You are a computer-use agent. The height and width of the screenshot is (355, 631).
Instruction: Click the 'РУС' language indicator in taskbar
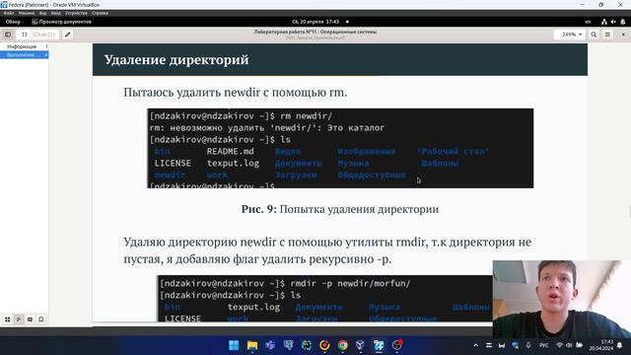544,345
